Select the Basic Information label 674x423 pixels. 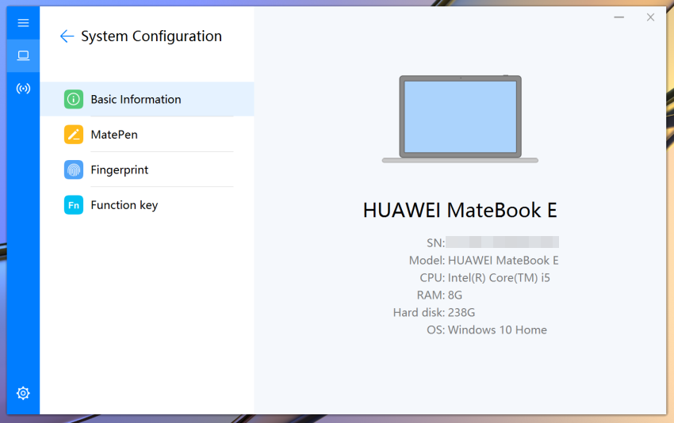coord(136,99)
